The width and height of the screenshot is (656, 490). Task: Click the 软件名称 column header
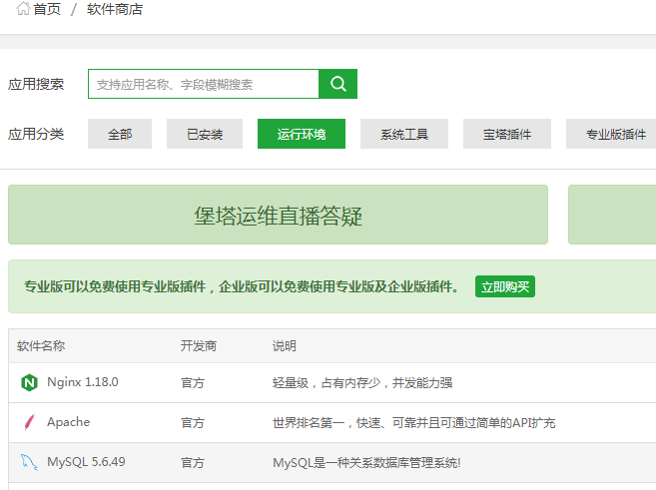pyautogui.click(x=41, y=345)
